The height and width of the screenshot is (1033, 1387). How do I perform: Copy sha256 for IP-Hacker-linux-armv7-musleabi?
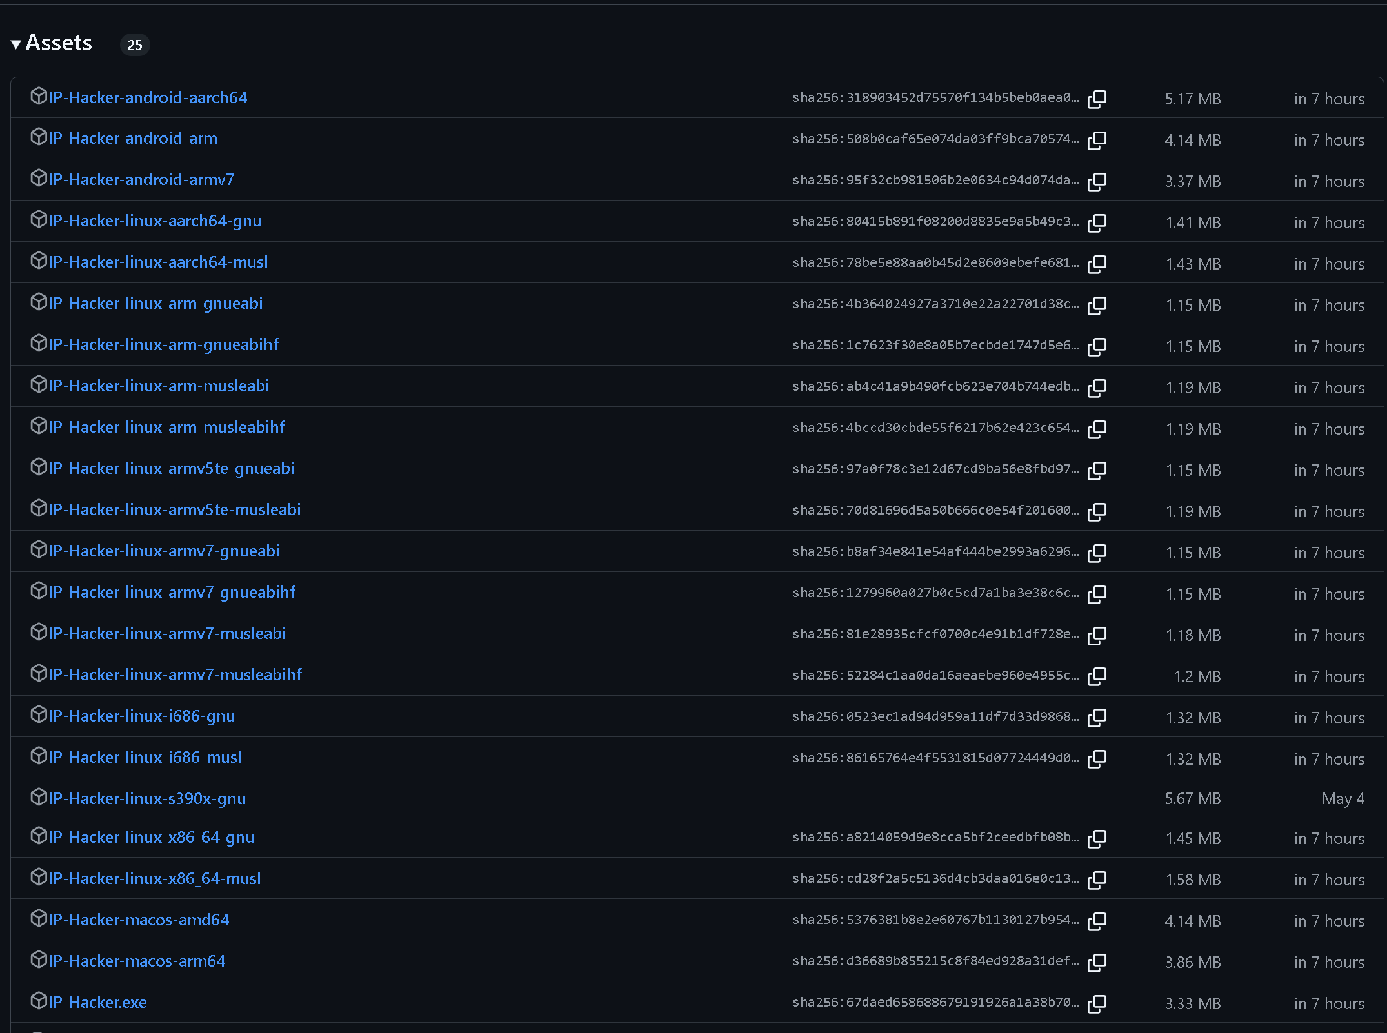pos(1097,635)
